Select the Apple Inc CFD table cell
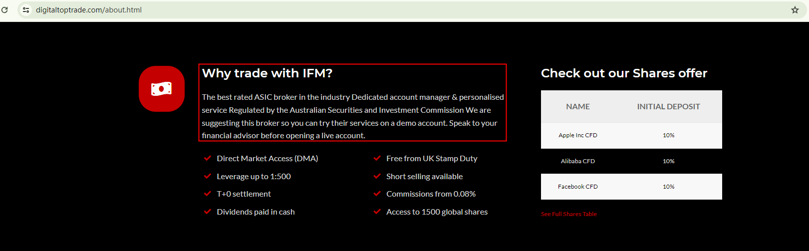The width and height of the screenshot is (809, 251). 578,135
